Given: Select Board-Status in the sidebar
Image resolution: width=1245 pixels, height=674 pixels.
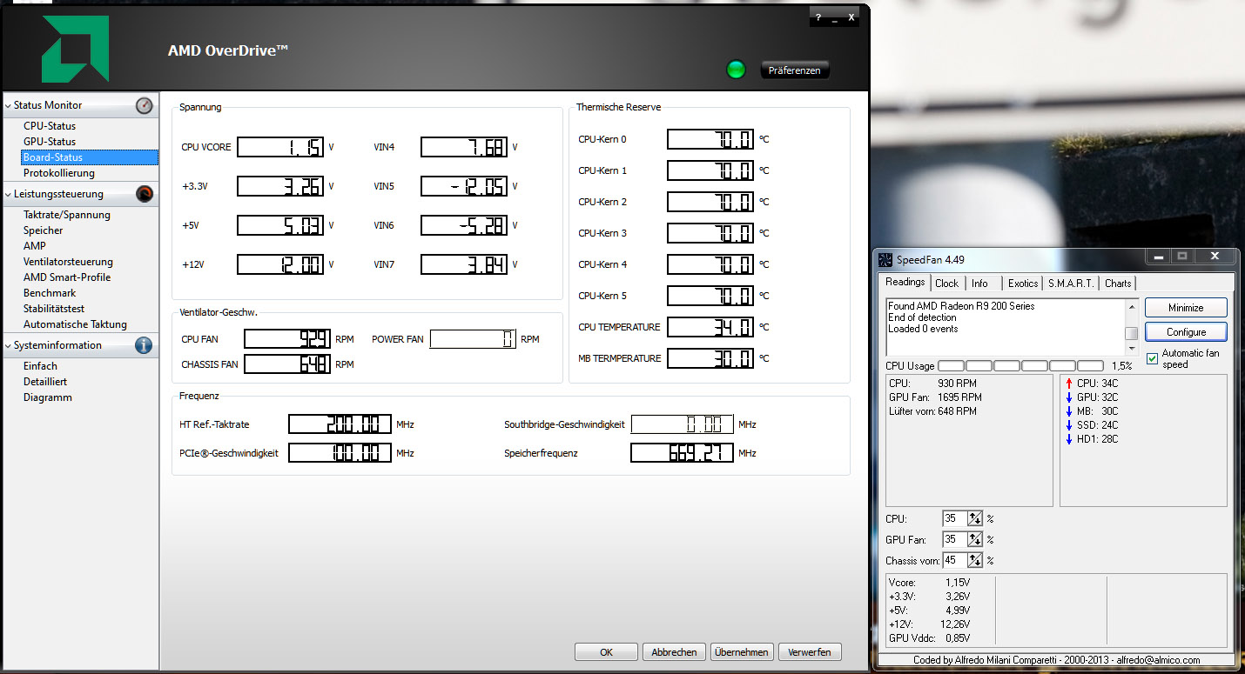Looking at the screenshot, I should point(91,157).
